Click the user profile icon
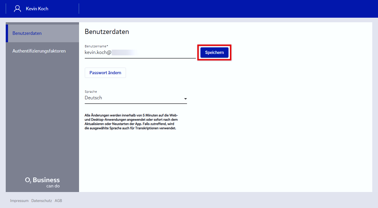This screenshot has width=378, height=208. coord(17,9)
